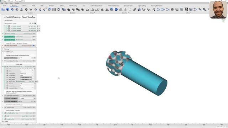Click the nine-dot grid array icon

point(54,10)
